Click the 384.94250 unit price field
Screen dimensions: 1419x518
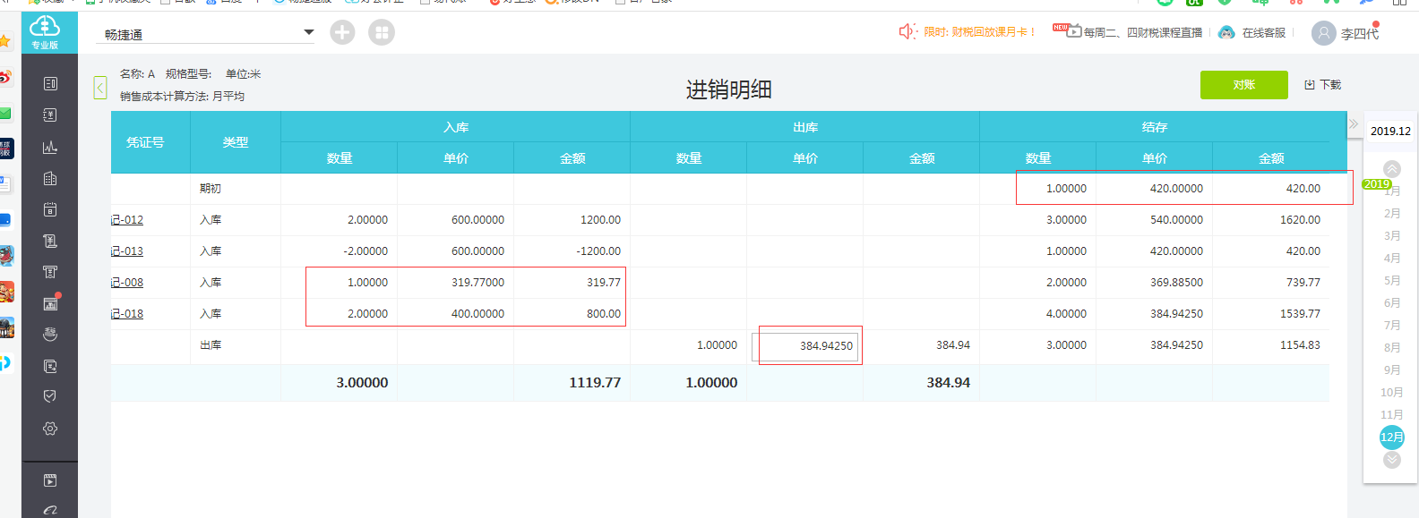point(805,346)
